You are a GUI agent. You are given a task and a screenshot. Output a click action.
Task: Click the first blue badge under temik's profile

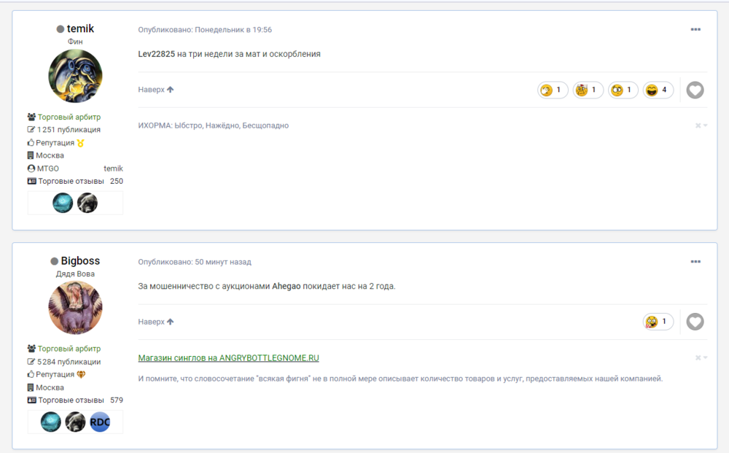63,203
